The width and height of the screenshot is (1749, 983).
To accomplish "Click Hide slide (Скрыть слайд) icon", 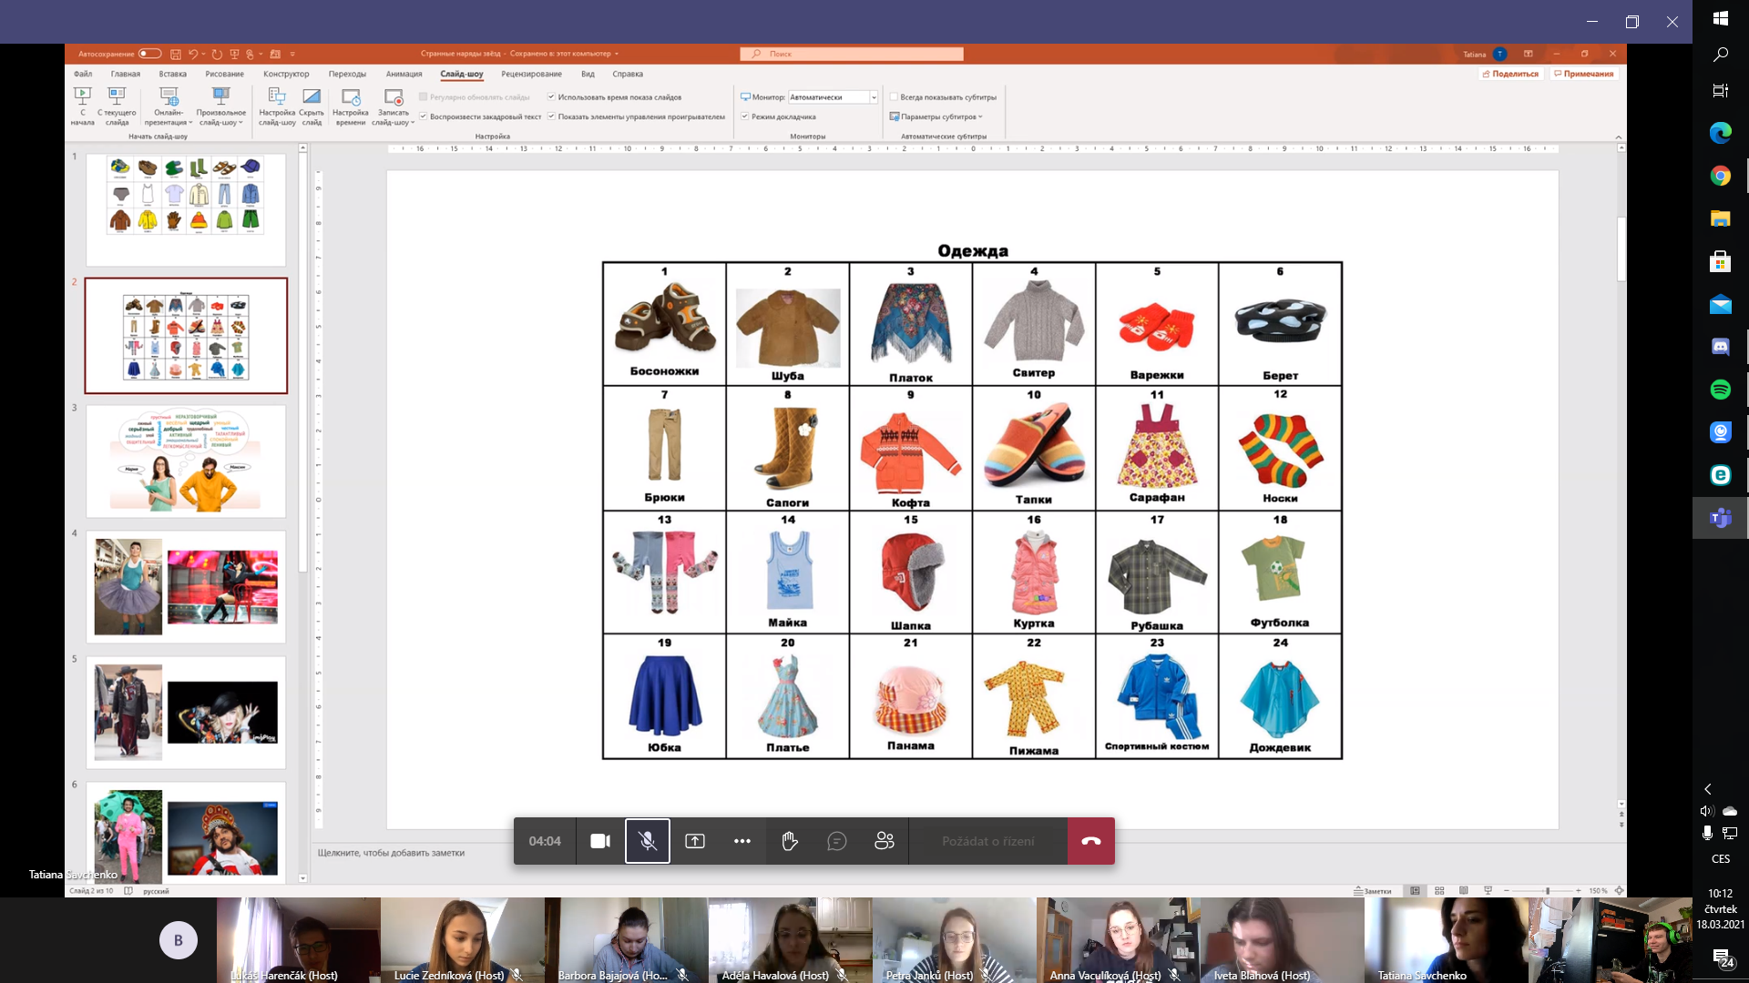I will [312, 96].
